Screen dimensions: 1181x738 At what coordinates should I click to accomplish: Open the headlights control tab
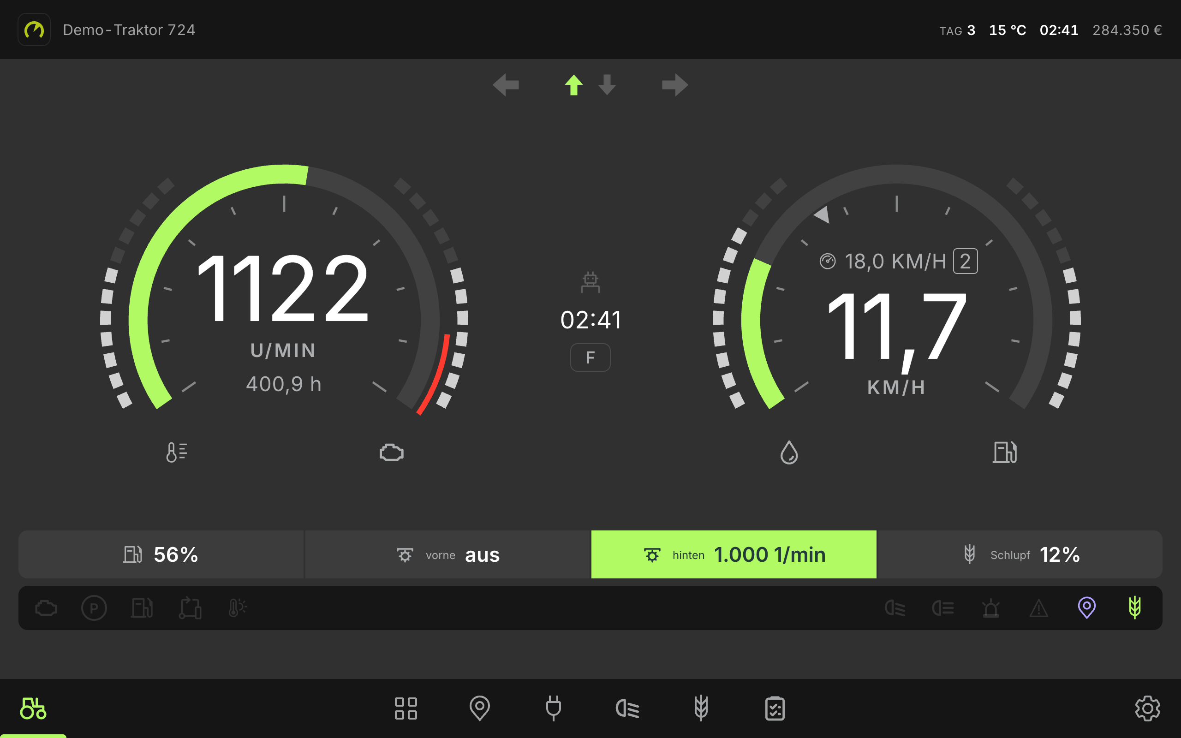click(627, 708)
